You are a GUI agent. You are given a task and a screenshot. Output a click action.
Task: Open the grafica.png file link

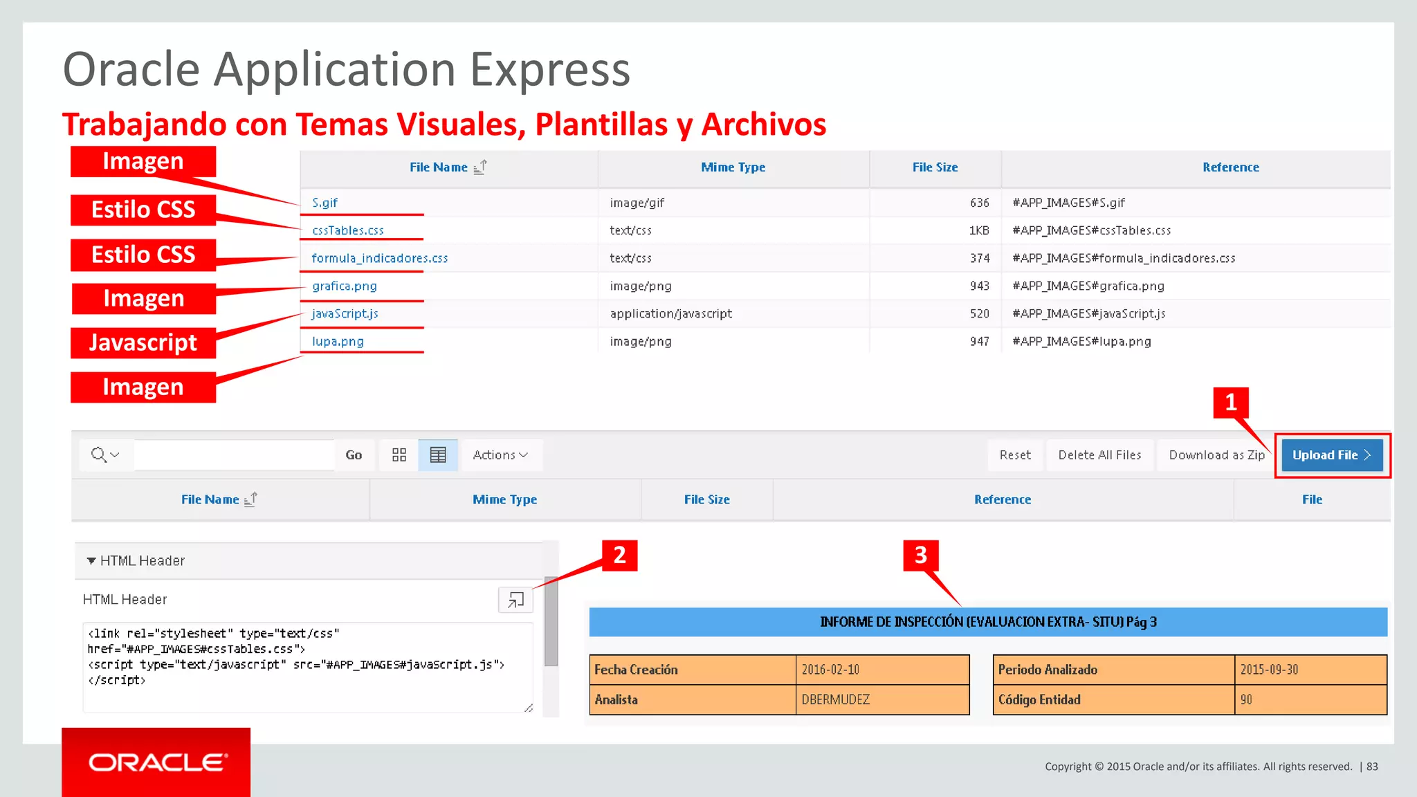[345, 286]
